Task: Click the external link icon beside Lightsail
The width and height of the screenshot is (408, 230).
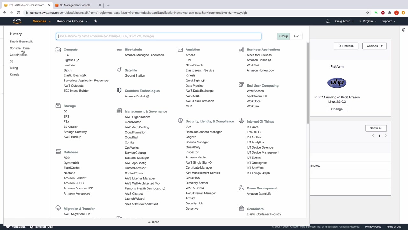Action: (77, 60)
